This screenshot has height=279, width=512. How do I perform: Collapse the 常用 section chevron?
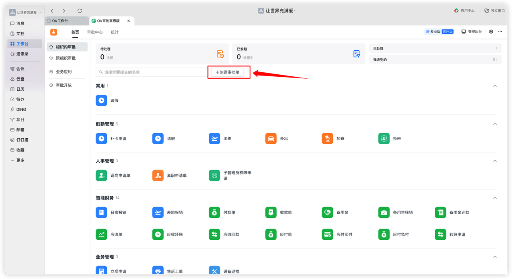[495, 86]
